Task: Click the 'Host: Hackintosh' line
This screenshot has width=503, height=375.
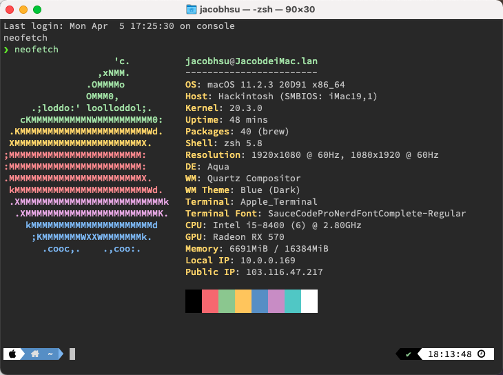Action: [x=281, y=97]
